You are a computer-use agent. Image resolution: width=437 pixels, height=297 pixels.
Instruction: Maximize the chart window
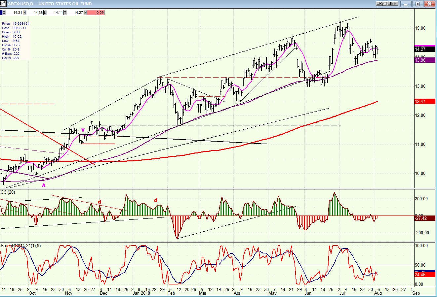pos(418,4)
